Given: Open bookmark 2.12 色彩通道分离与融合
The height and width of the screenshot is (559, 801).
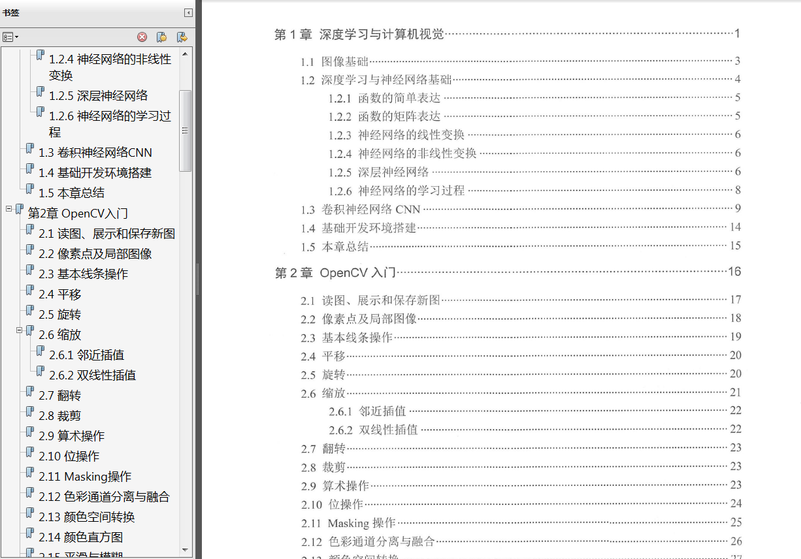Looking at the screenshot, I should 104,497.
